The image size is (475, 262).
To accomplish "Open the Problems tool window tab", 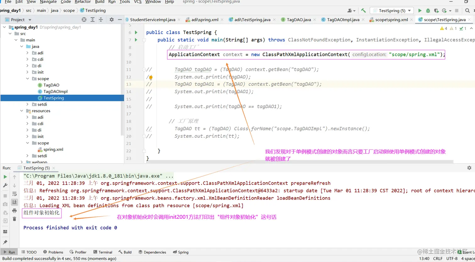I will [53, 252].
